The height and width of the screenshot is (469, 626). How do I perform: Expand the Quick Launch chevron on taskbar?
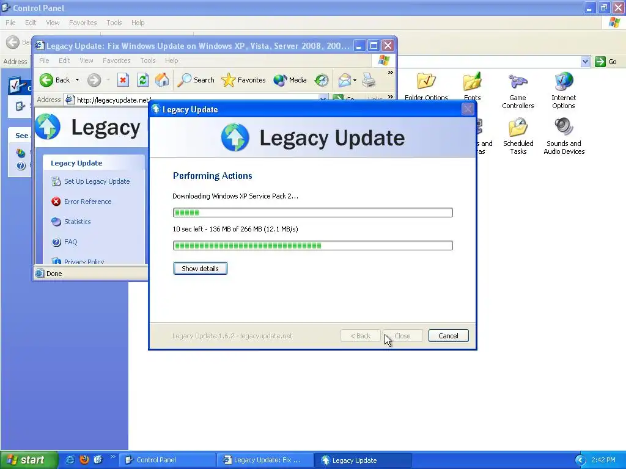click(x=112, y=457)
